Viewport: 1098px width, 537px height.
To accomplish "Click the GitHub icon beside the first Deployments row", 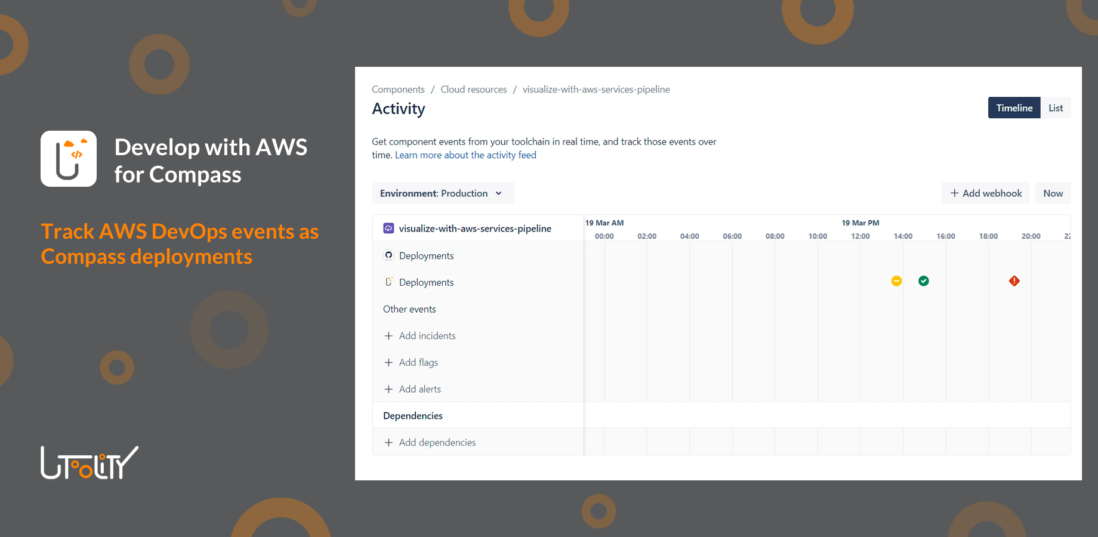I will coord(388,255).
